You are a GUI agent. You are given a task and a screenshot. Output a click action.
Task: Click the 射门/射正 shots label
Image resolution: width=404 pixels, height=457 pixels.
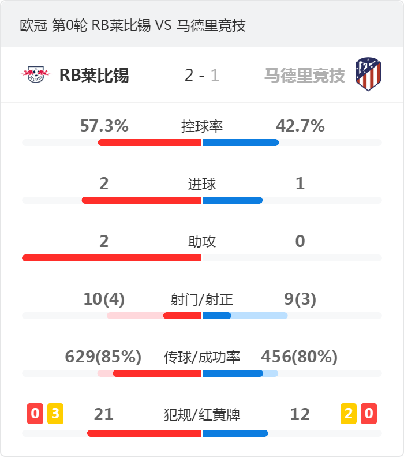202,299
